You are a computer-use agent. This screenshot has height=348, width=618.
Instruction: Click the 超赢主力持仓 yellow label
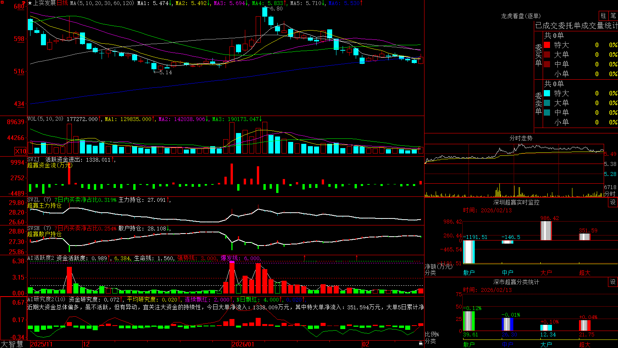coord(44,206)
